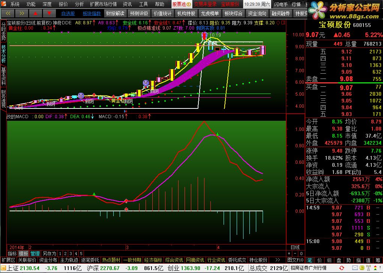
Task: Open the 资讯 menu
Action: pyautogui.click(x=127, y=4)
